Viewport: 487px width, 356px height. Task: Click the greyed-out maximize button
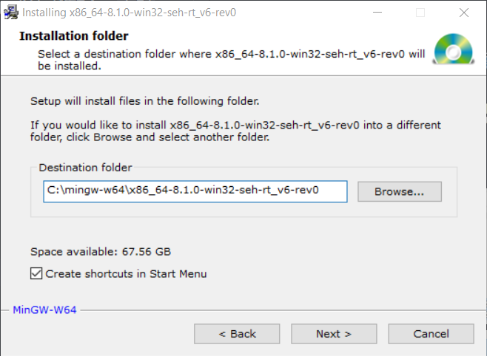pos(420,13)
